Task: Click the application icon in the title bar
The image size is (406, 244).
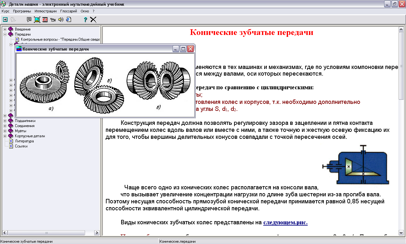Action: coord(3,4)
